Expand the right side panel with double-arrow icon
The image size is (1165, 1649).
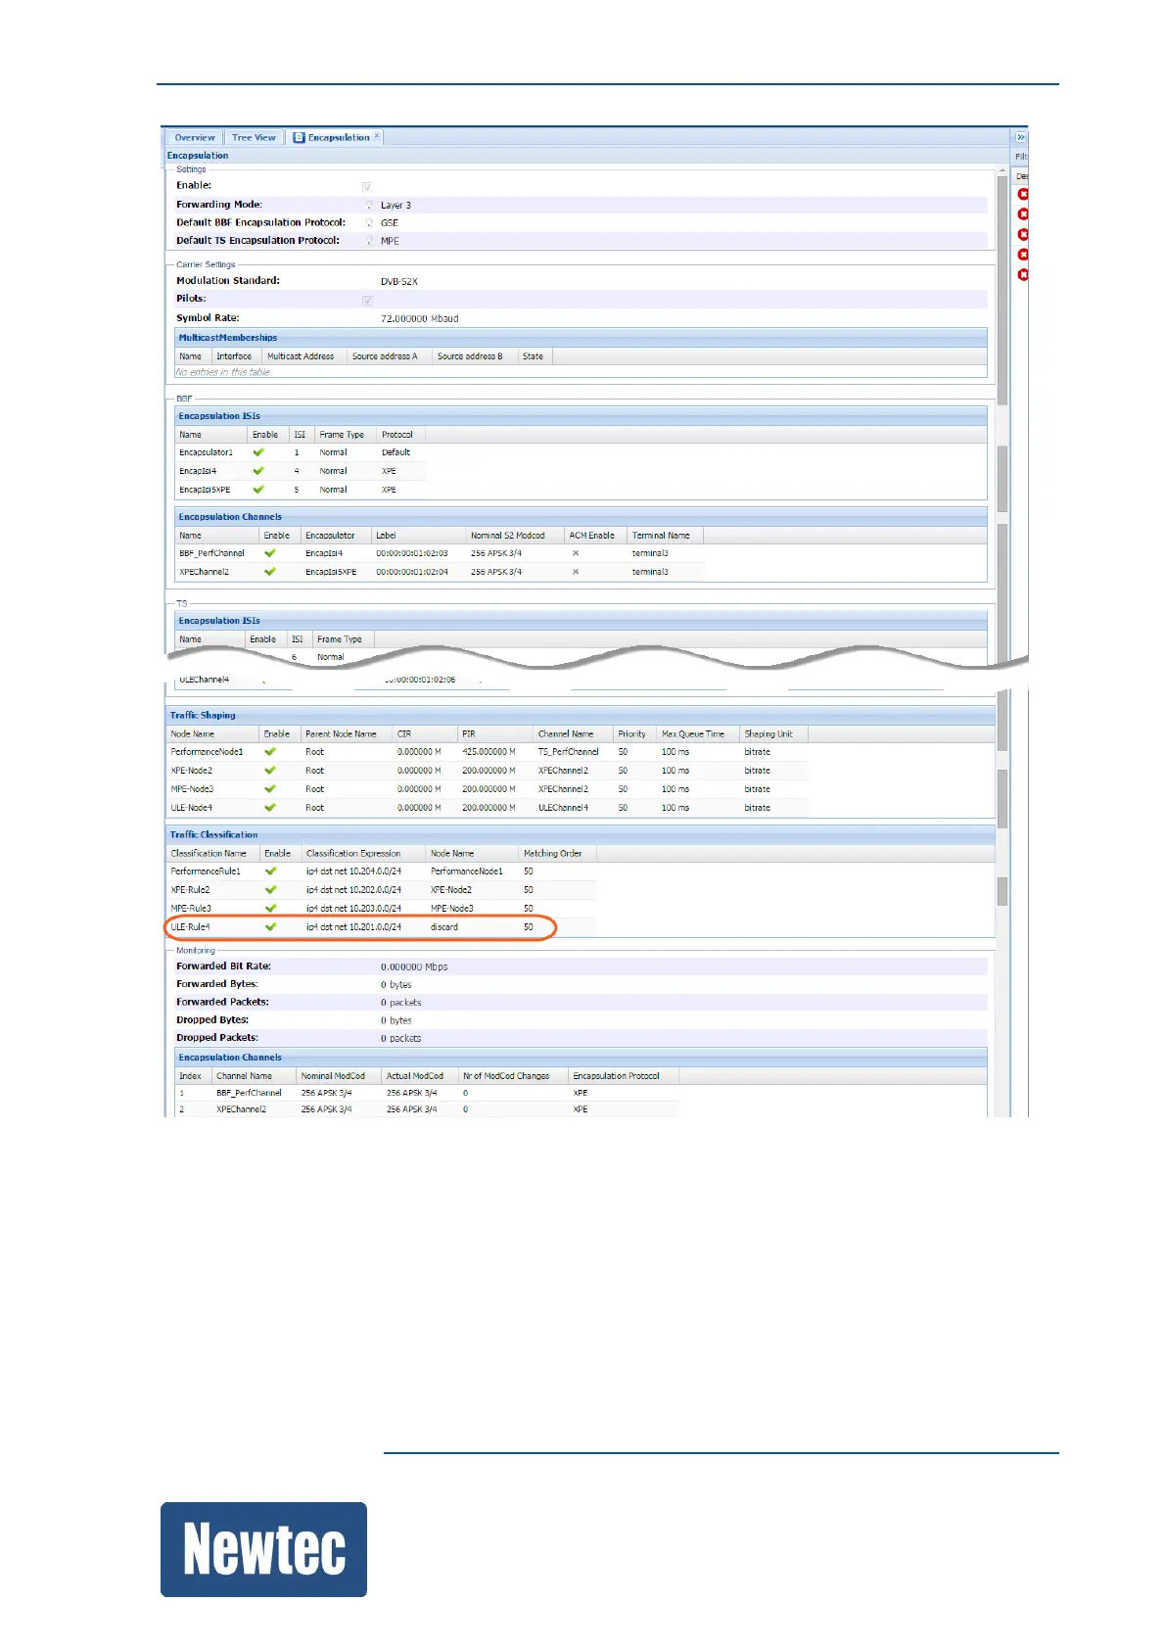pos(1020,138)
